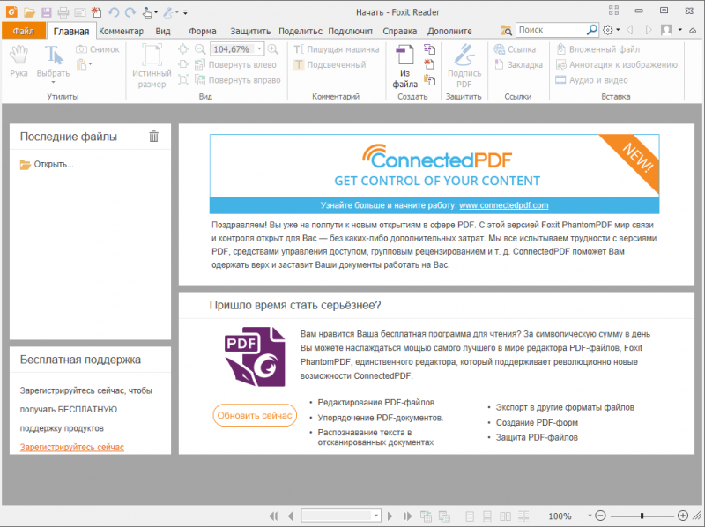Toggle the Подсвеченный highlight tool

(299, 64)
